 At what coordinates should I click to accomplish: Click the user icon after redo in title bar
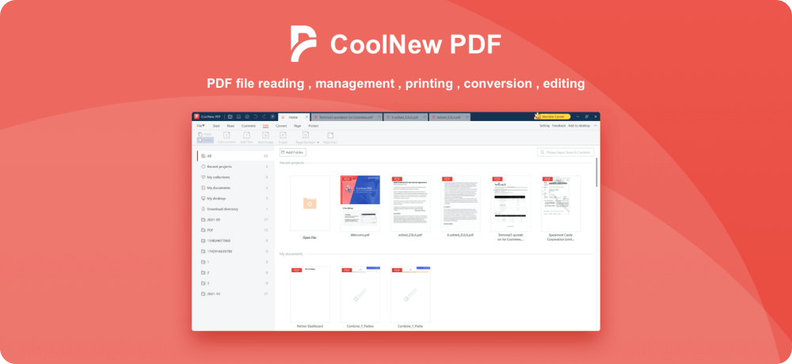(x=272, y=116)
